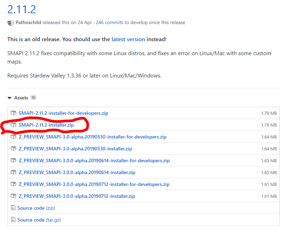
Task: Download Z_PREVIEW_SMAPI-3.0.0-alpha.20190614-installer.zip
Action: click(x=77, y=172)
